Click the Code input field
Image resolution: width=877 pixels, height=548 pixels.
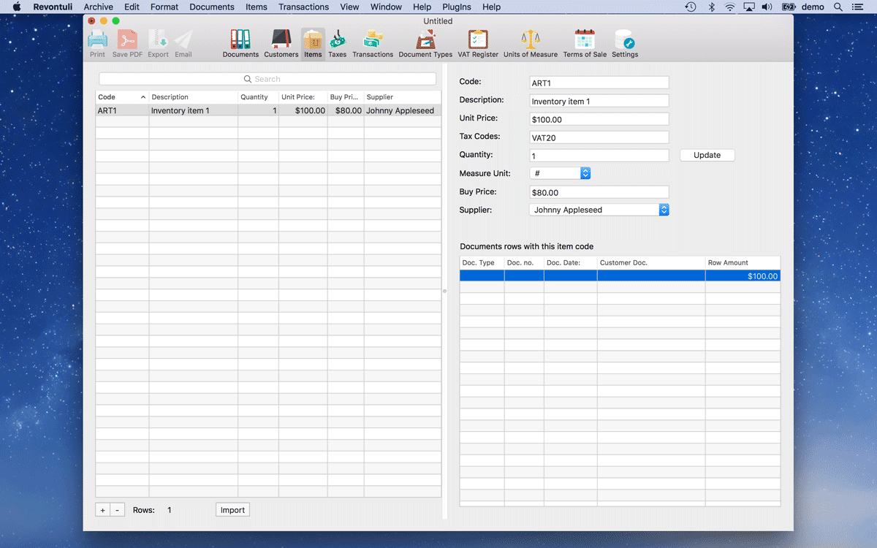(599, 83)
